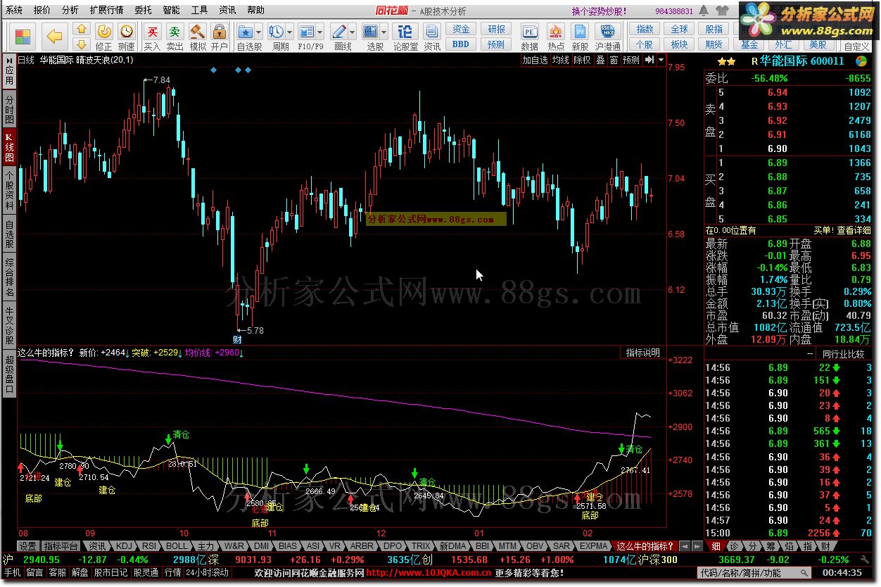This screenshot has width=881, height=587.
Task: Toggle 除权 ex-rights adjustment
Action: click(x=582, y=61)
